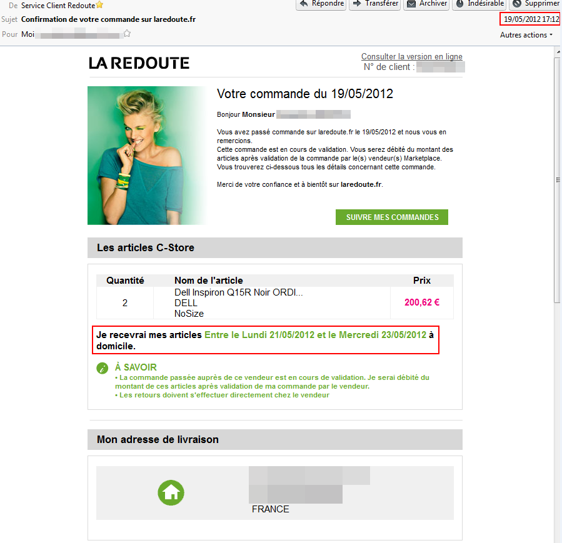Forward the email with Transférer

(375, 4)
